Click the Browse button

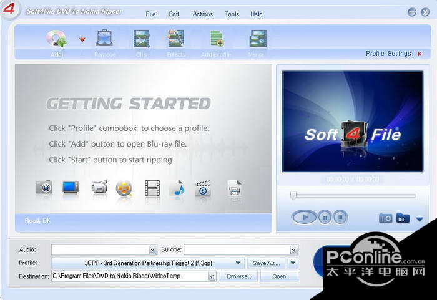239,276
